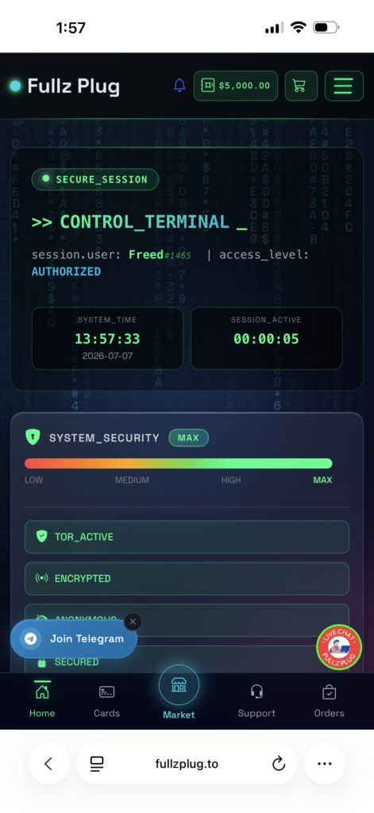Open the Orders bag tab
The image size is (374, 813).
(329, 700)
